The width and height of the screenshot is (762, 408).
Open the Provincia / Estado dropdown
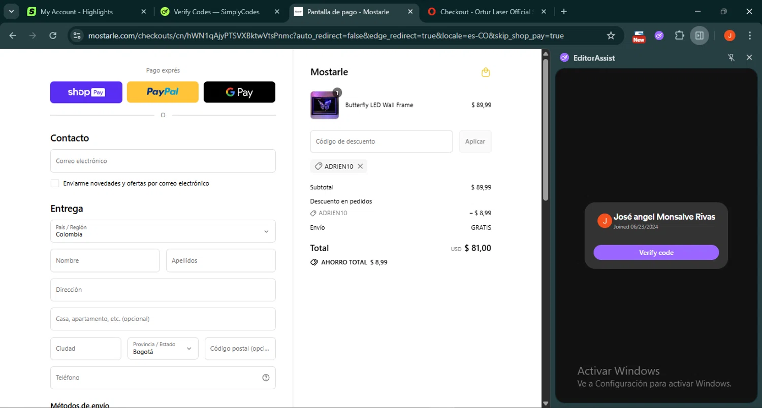(163, 349)
